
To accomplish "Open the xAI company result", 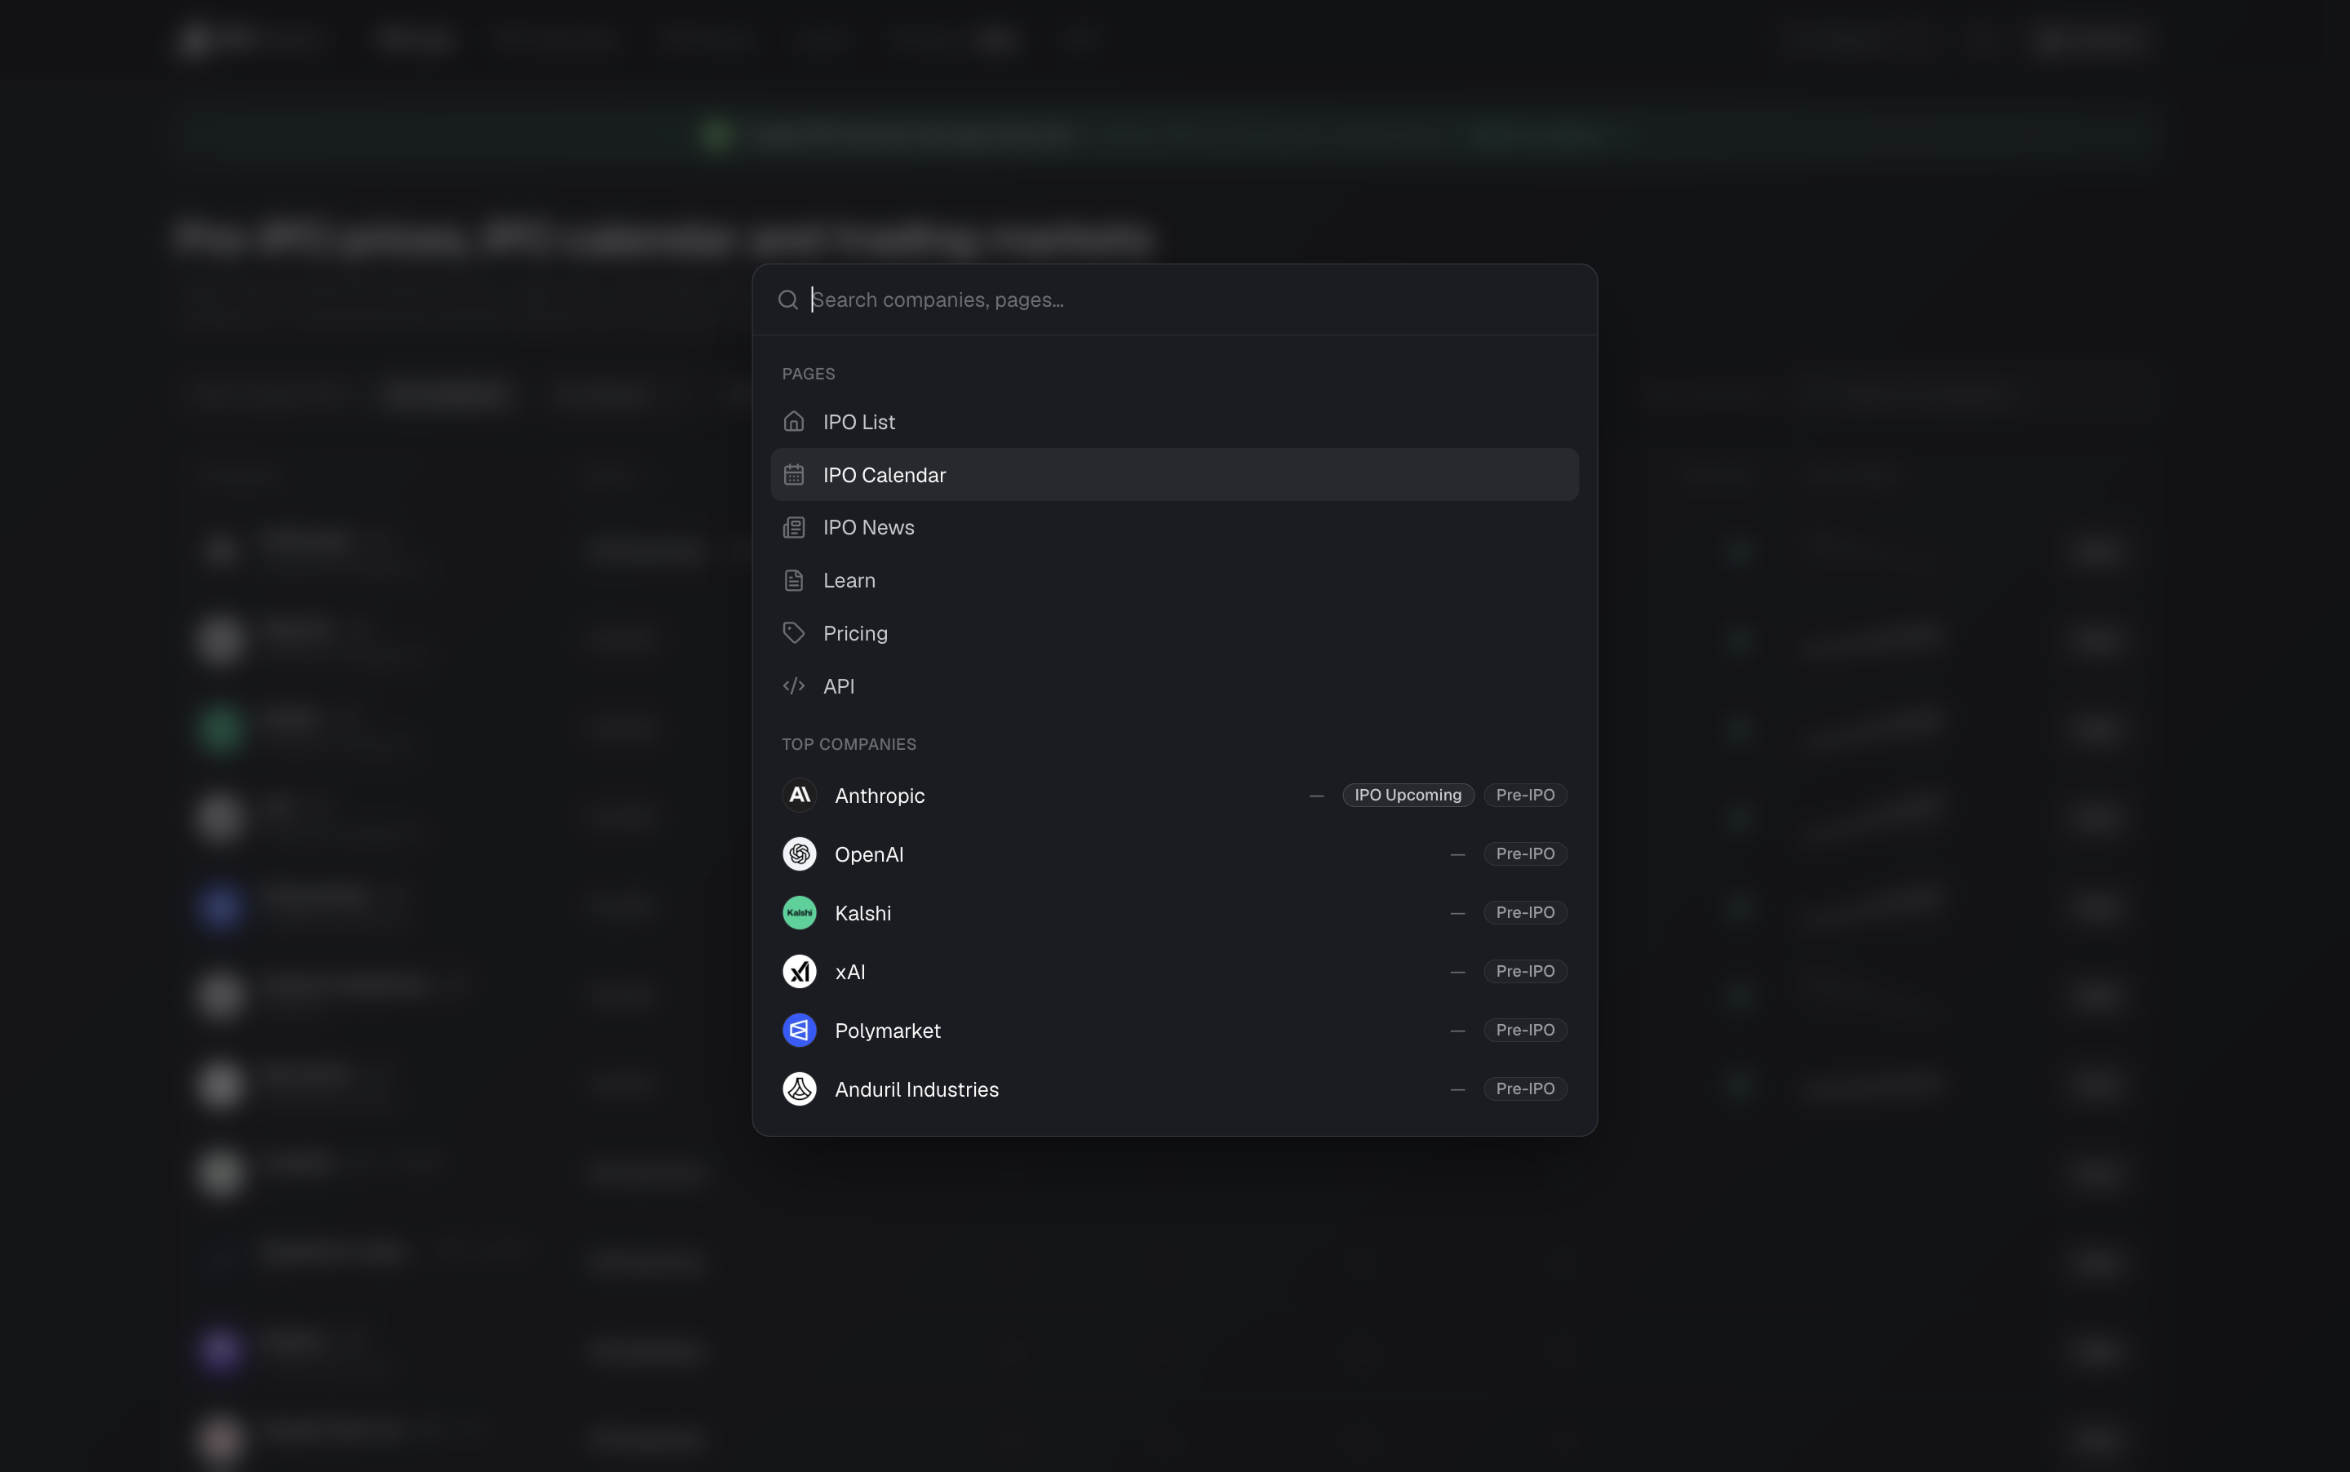I will click(x=1174, y=972).
